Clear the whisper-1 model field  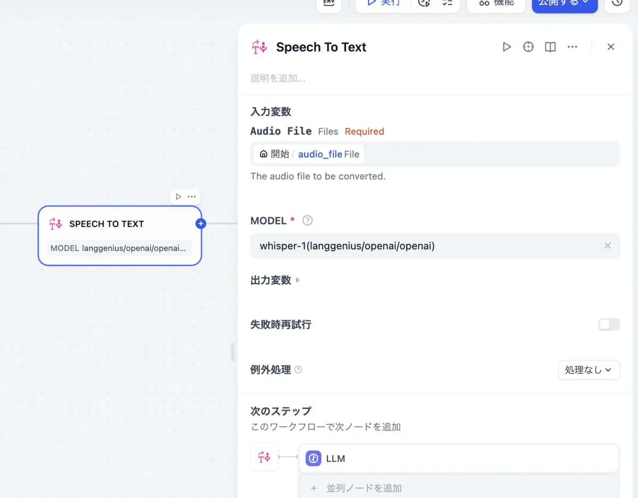tap(608, 246)
